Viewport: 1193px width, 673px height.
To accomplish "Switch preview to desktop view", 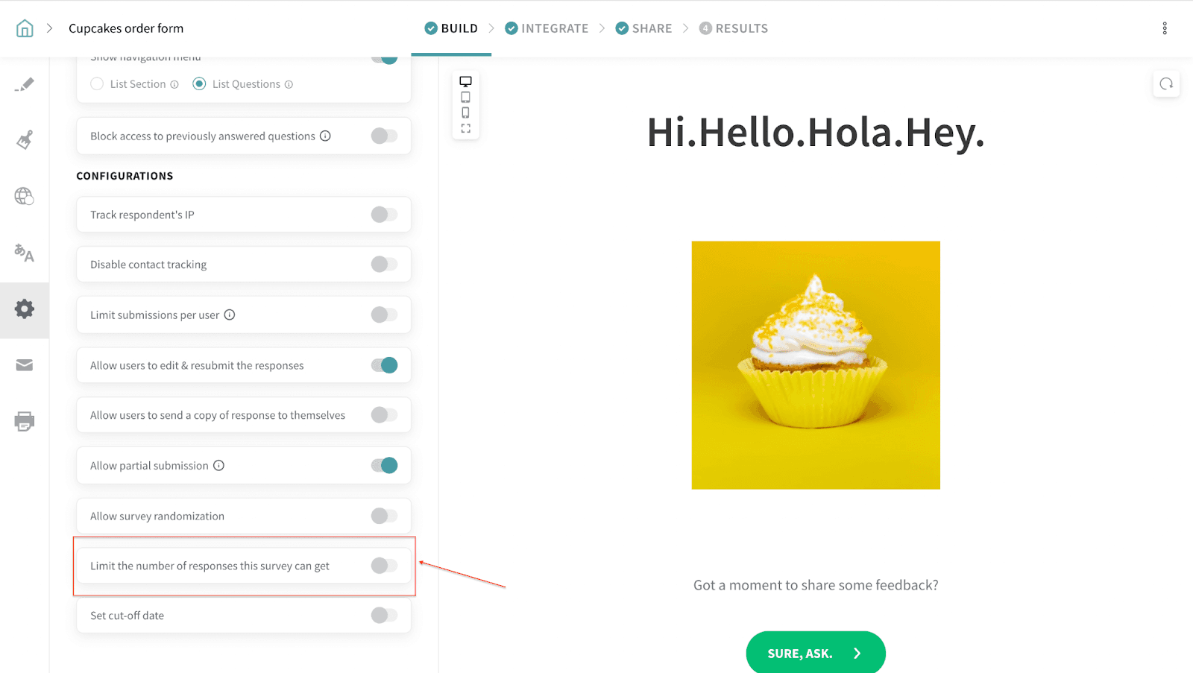I will point(465,81).
